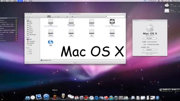Select DISK in the Finder sidebar
This screenshot has height=101, width=180.
coord(31,23)
